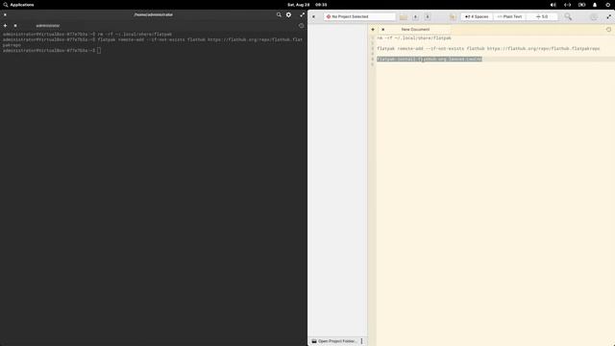Add a new tab in Terminal

[5, 26]
